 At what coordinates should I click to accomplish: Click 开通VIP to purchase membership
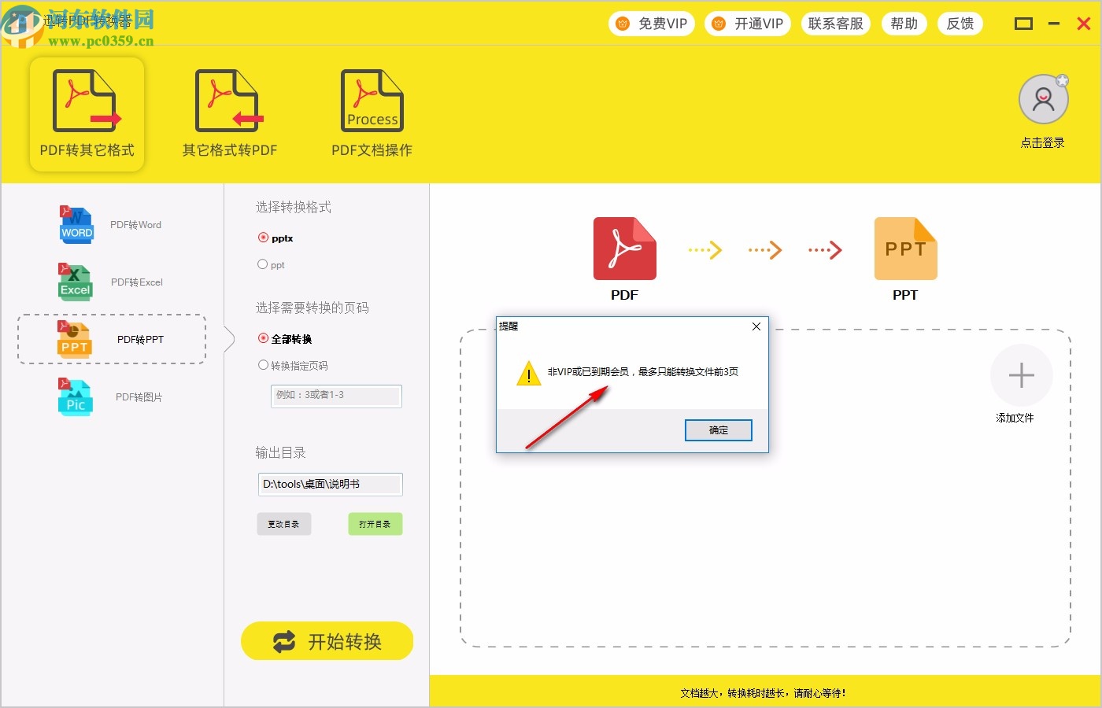tap(747, 23)
